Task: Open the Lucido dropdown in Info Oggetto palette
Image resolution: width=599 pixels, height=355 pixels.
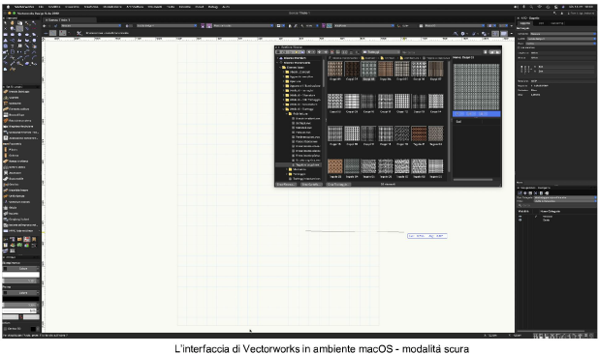Action: tap(561, 39)
